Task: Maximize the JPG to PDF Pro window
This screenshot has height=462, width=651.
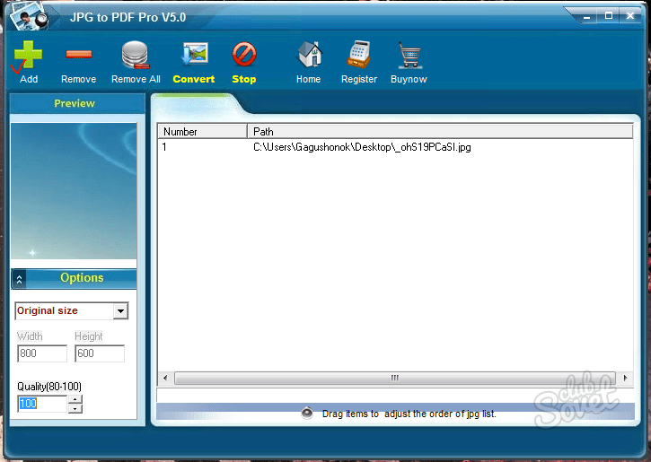Action: 609,16
